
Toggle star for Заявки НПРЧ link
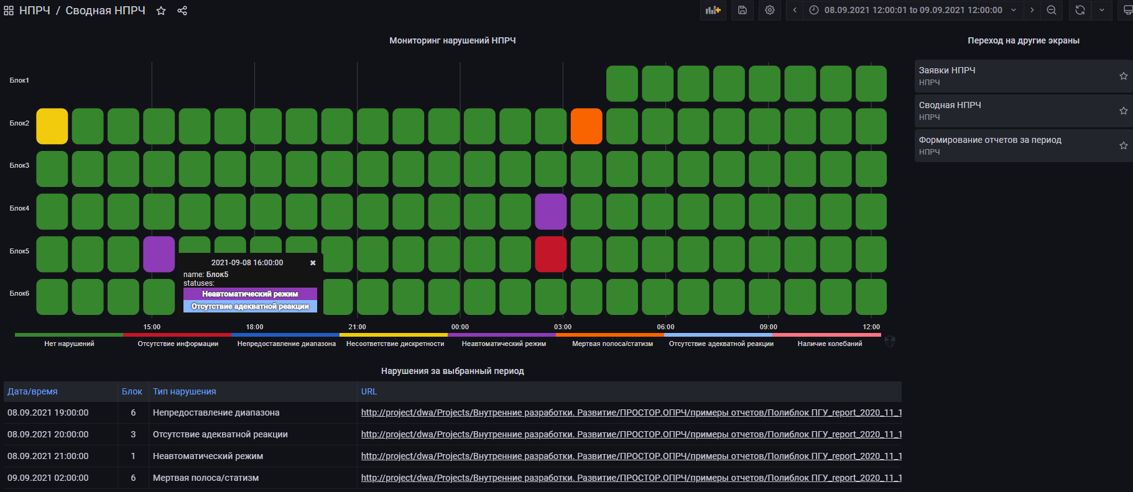pos(1123,76)
